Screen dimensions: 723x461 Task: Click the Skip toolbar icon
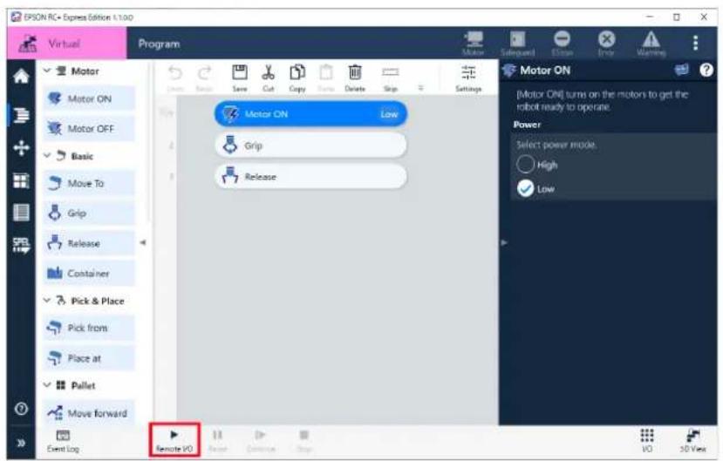(391, 78)
